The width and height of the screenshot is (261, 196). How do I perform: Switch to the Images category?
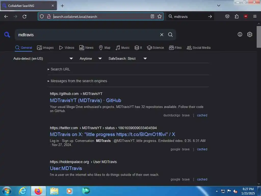[x=45, y=48]
